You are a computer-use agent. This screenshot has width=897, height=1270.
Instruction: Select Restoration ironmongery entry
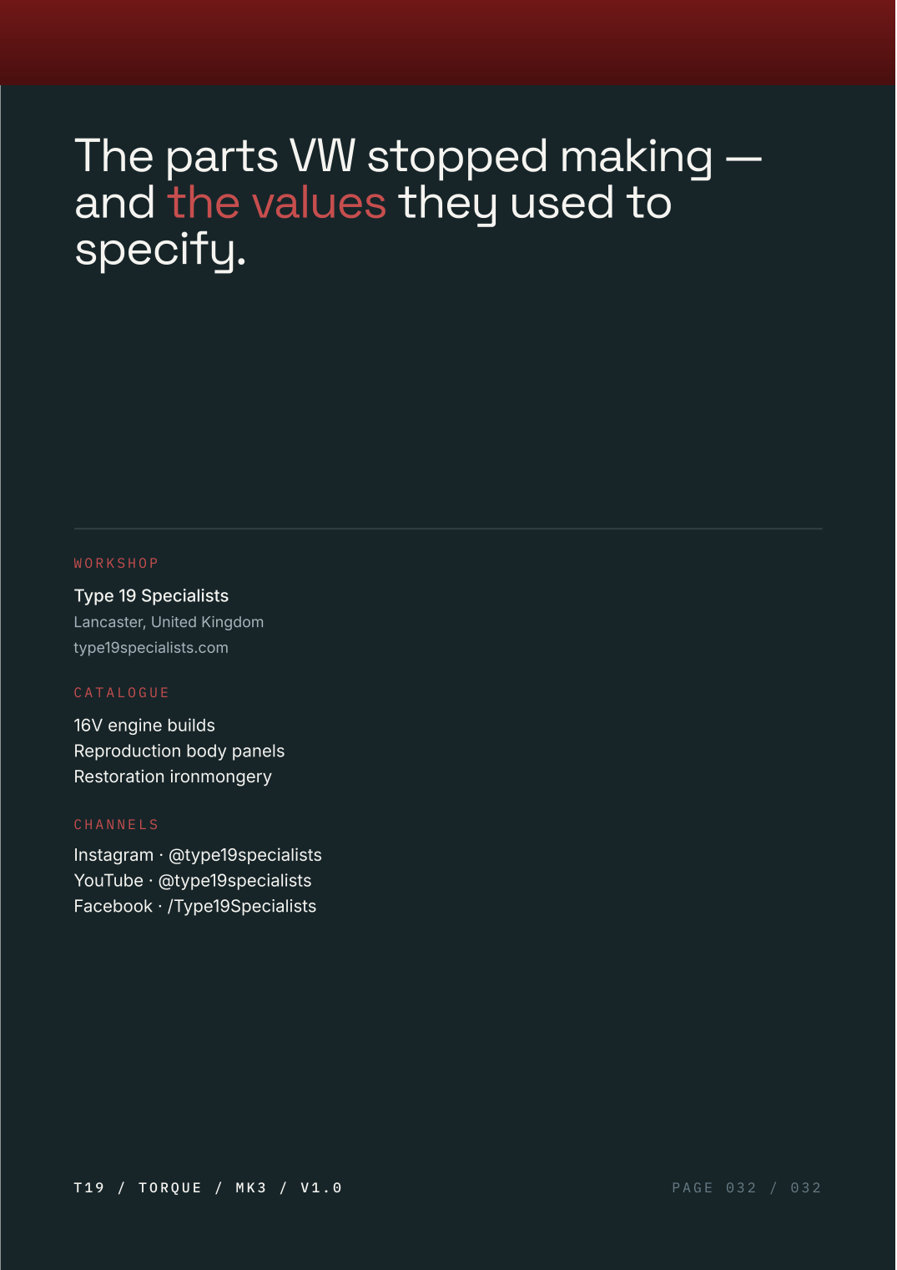click(173, 777)
